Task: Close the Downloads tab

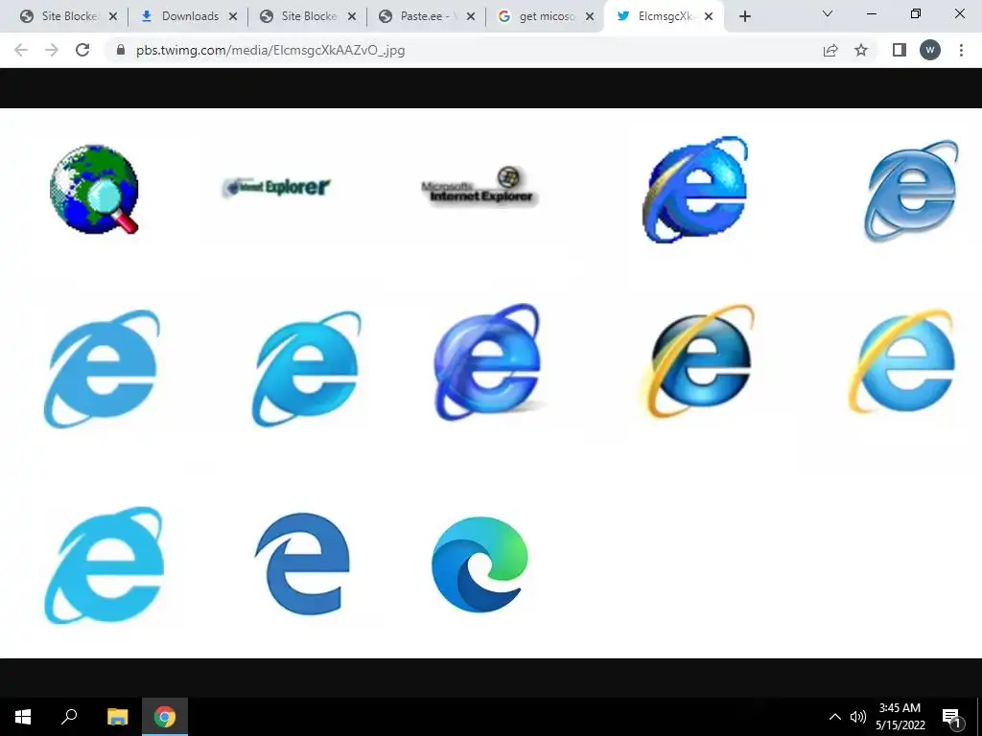Action: tap(233, 17)
